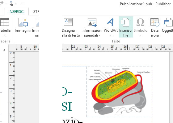Open Customize Quick Access Toolbar arrow
The image size is (173, 123).
point(22,4)
